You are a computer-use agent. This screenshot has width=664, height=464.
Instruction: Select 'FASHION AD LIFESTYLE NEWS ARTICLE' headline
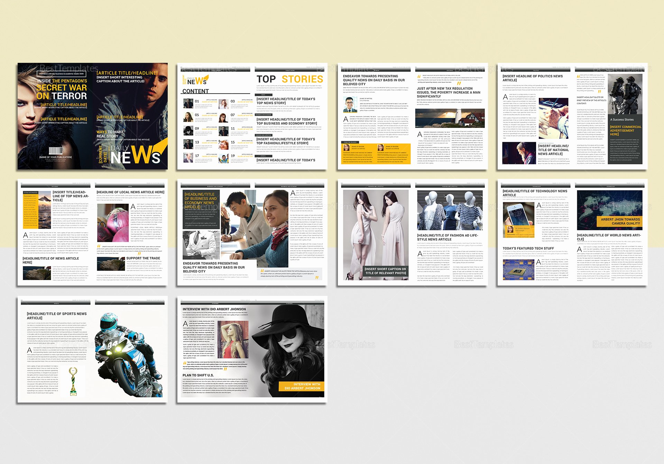click(x=448, y=237)
